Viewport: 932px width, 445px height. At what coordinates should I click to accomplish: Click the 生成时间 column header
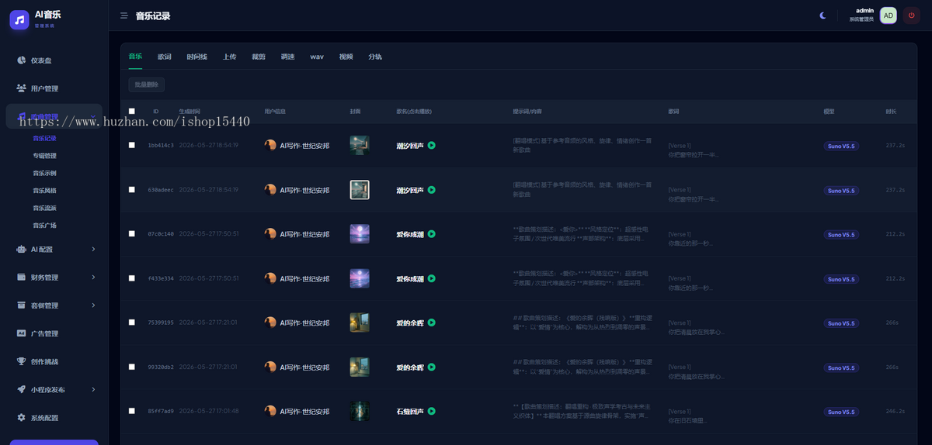[190, 112]
